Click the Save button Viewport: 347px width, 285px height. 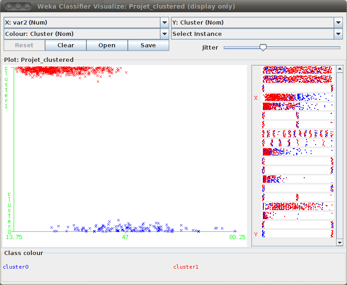click(x=148, y=45)
